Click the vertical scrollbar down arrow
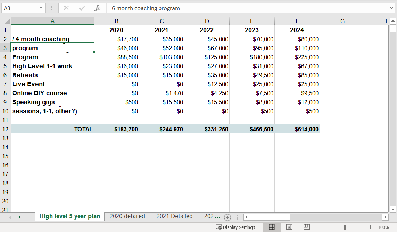This screenshot has width=397, height=232. pyautogui.click(x=393, y=209)
